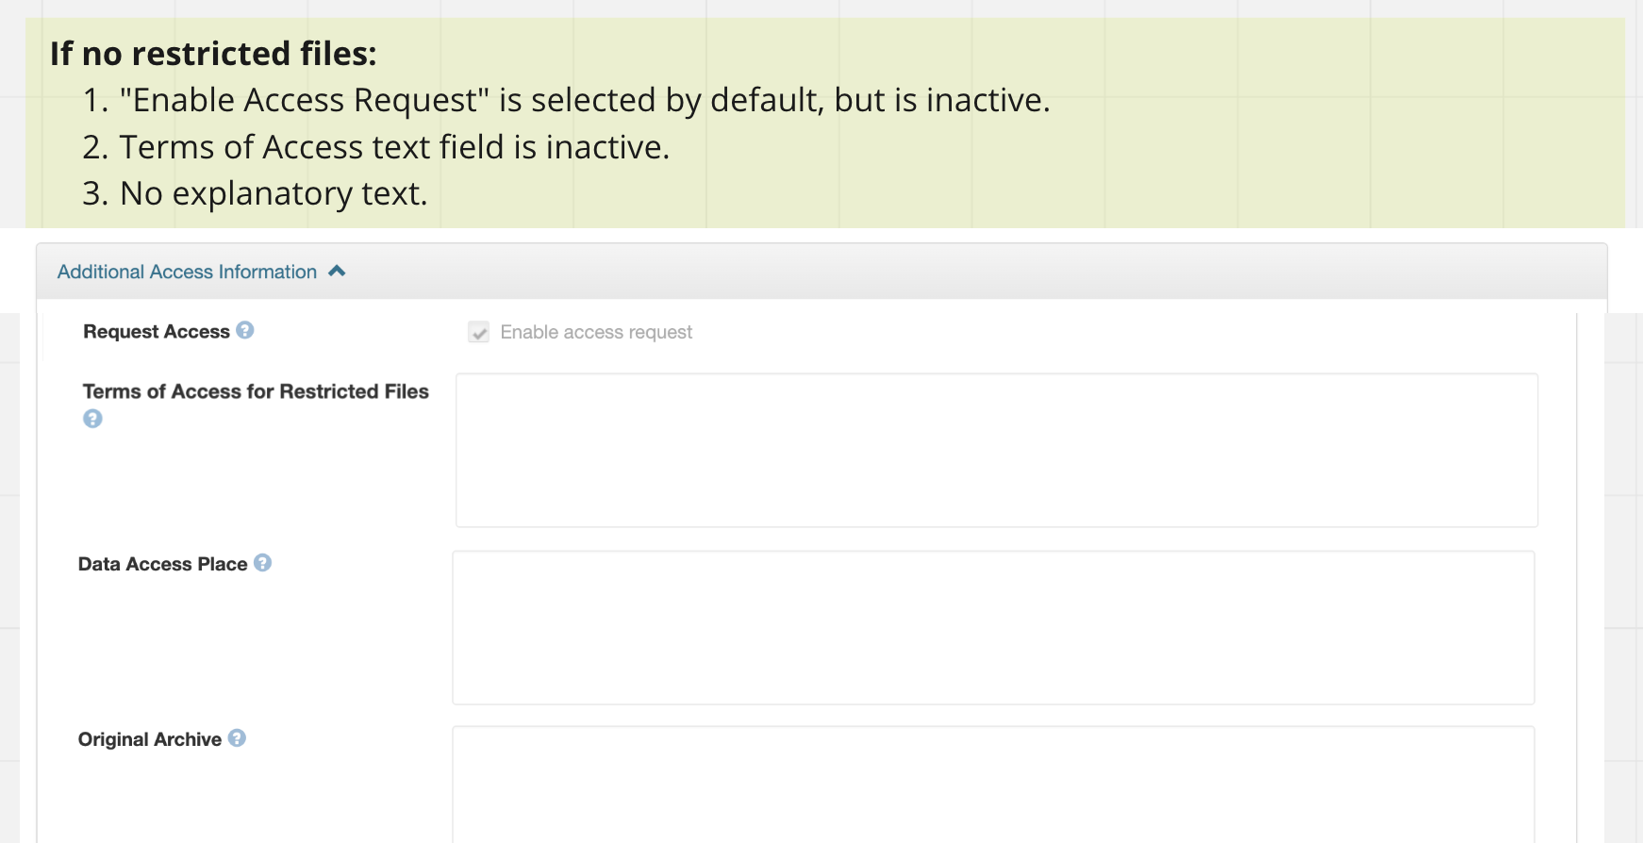Click note two about Terms of Access inactive
This screenshot has height=843, width=1643.
point(375,147)
